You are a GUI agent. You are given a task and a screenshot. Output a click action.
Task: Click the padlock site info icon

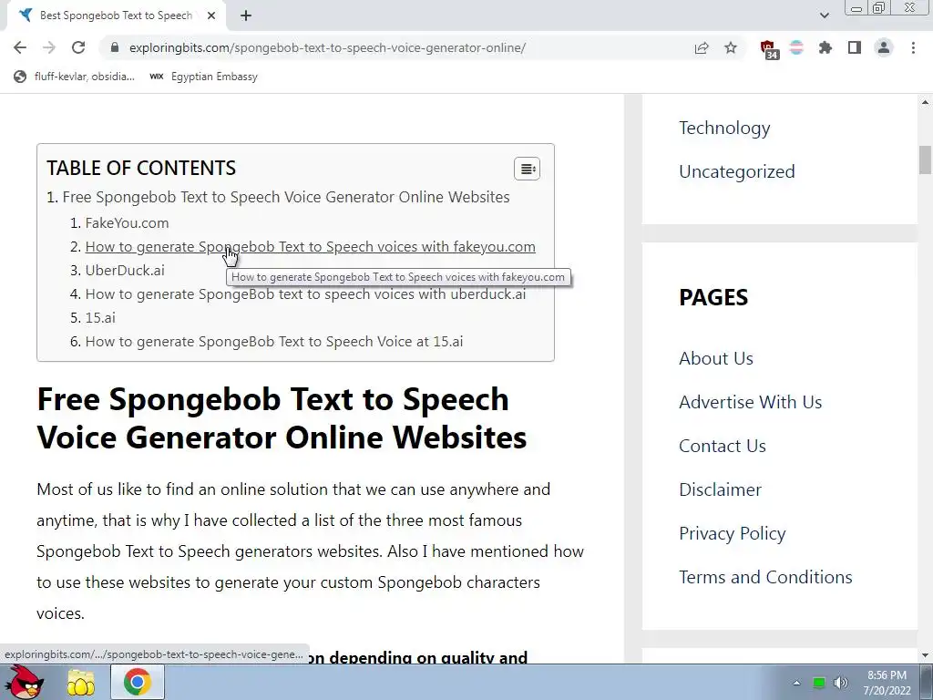[115, 47]
